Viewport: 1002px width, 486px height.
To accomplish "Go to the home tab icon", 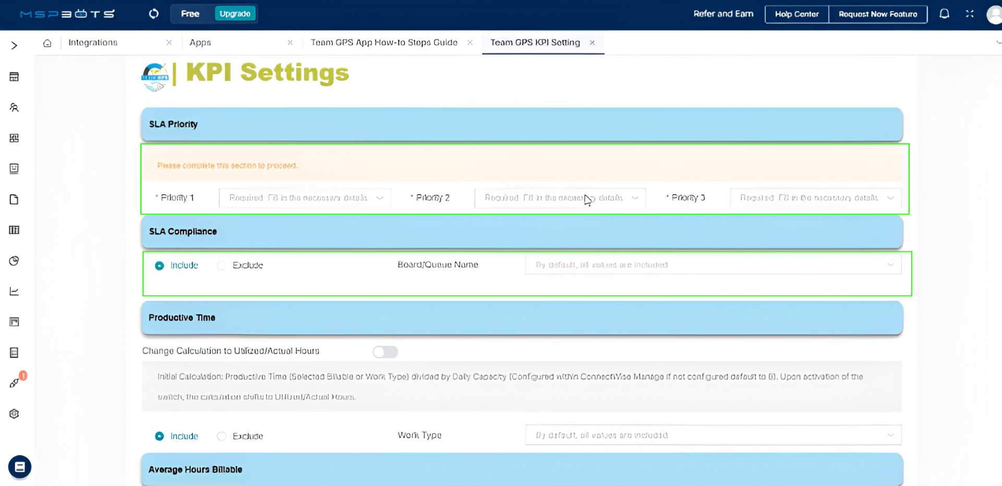I will click(x=47, y=43).
